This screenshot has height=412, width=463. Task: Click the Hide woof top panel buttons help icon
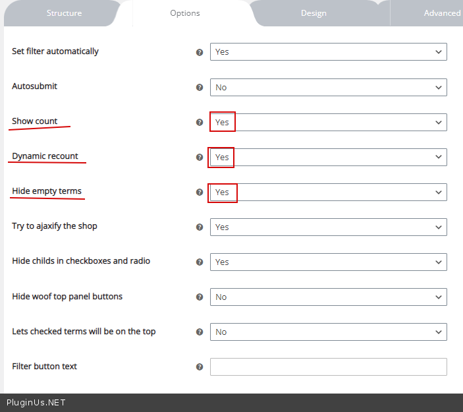(x=200, y=297)
